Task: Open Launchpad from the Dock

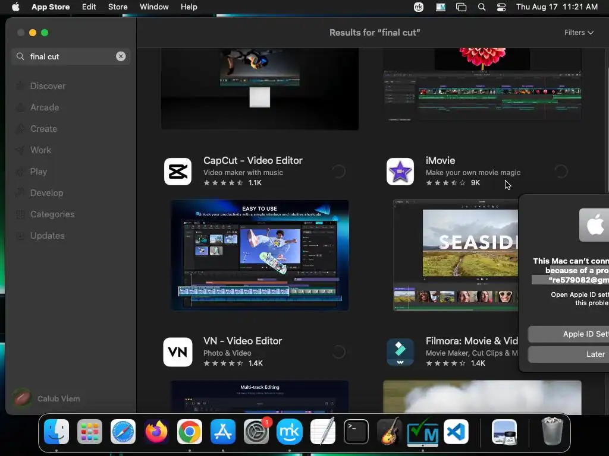Action: tap(90, 432)
